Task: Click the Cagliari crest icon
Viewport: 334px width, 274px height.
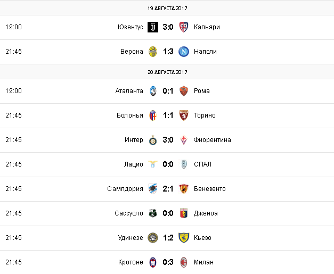Action: pyautogui.click(x=184, y=27)
